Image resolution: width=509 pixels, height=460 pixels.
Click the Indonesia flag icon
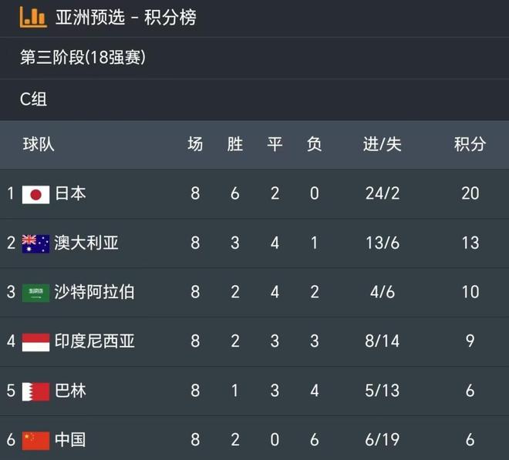click(x=35, y=341)
